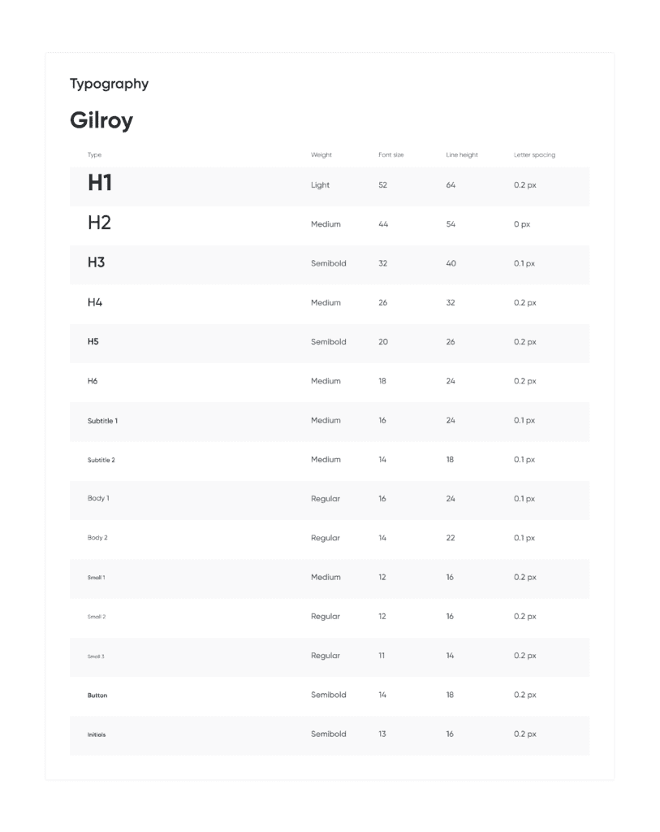Image resolution: width=660 pixels, height=832 pixels.
Task: Click the H3 type sample
Action: [x=96, y=262]
